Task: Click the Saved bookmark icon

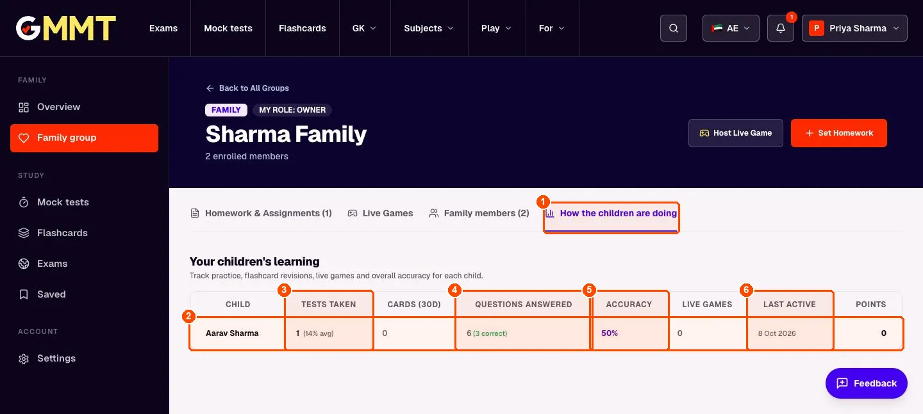Action: point(24,294)
